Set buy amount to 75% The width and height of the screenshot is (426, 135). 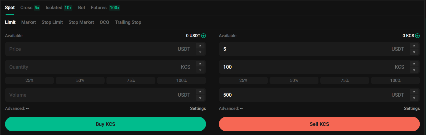pos(131,80)
